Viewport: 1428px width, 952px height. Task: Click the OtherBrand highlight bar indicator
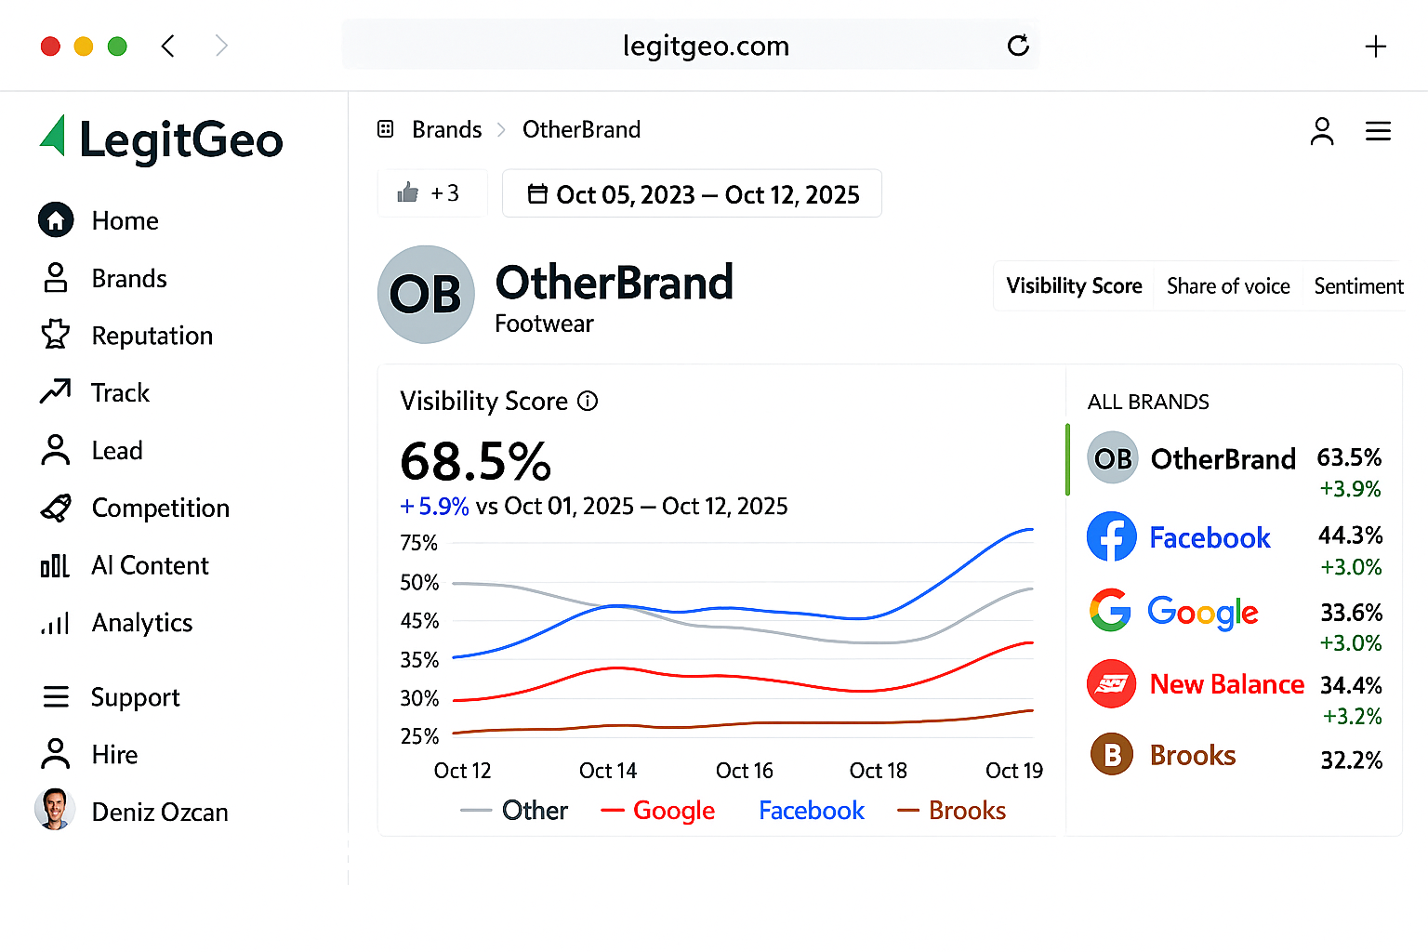[1067, 459]
